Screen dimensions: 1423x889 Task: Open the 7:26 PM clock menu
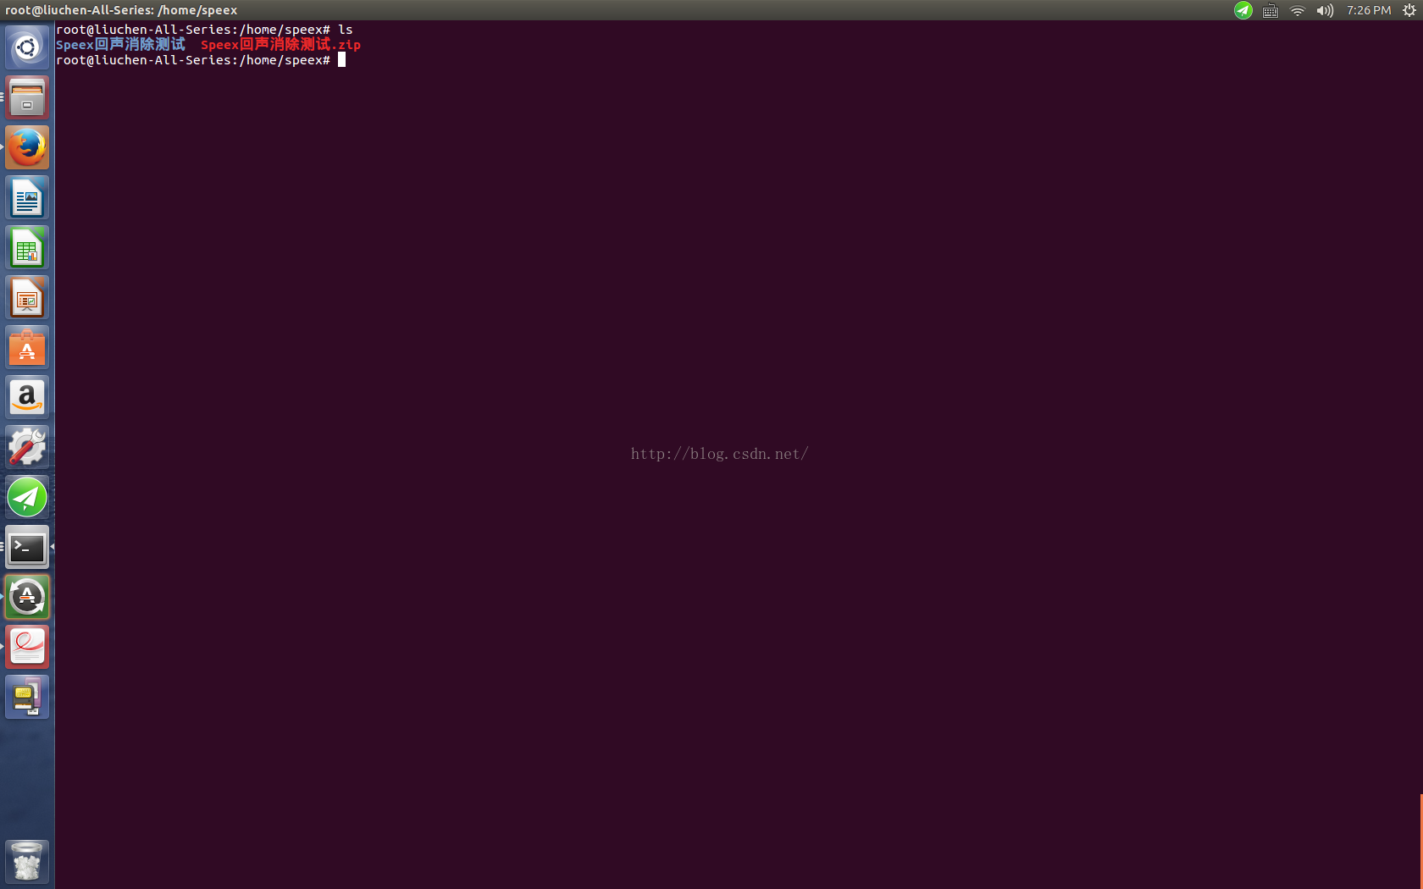[1369, 10]
